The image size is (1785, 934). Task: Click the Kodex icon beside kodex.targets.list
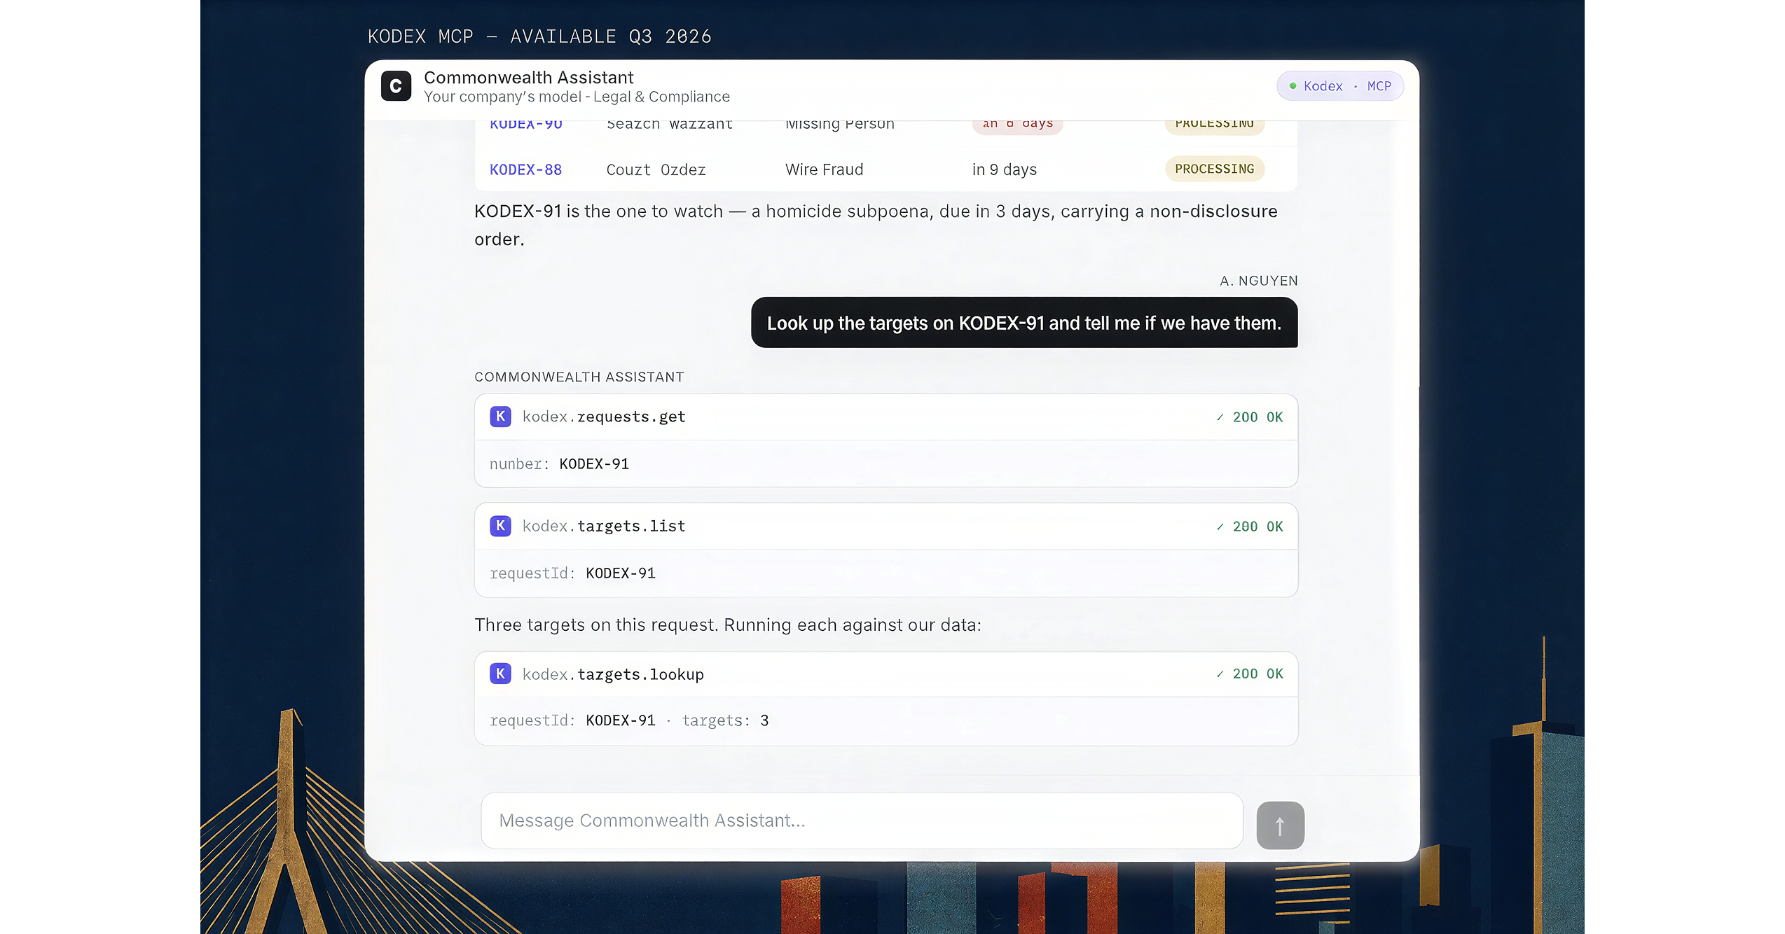click(500, 526)
